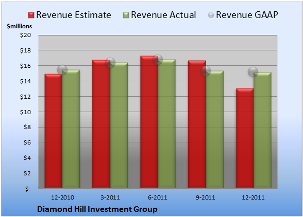Click the $16 axis label
This screenshot has width=303, height=217.
click(x=26, y=66)
